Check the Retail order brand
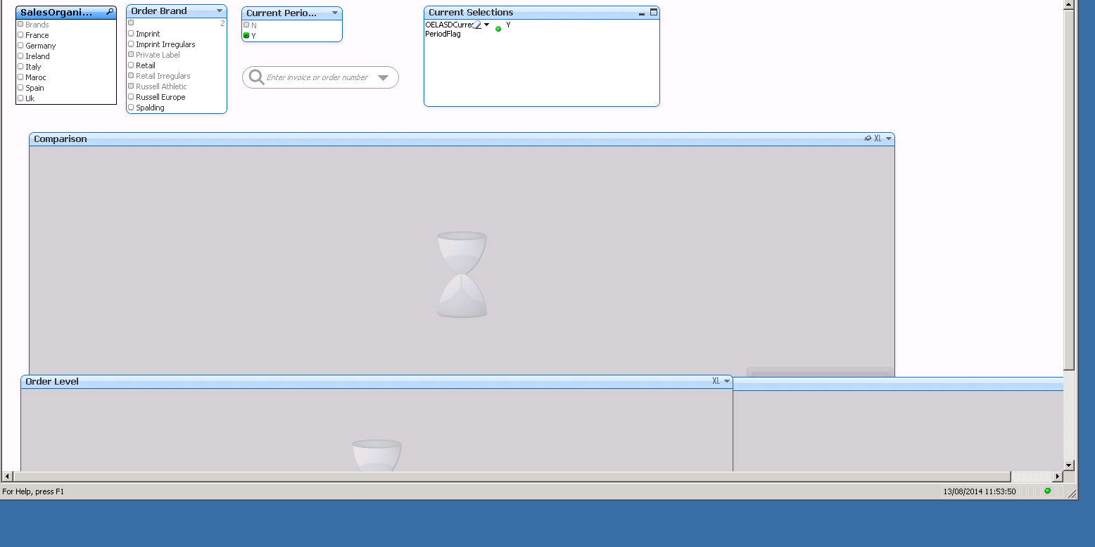1095x547 pixels. coord(131,65)
